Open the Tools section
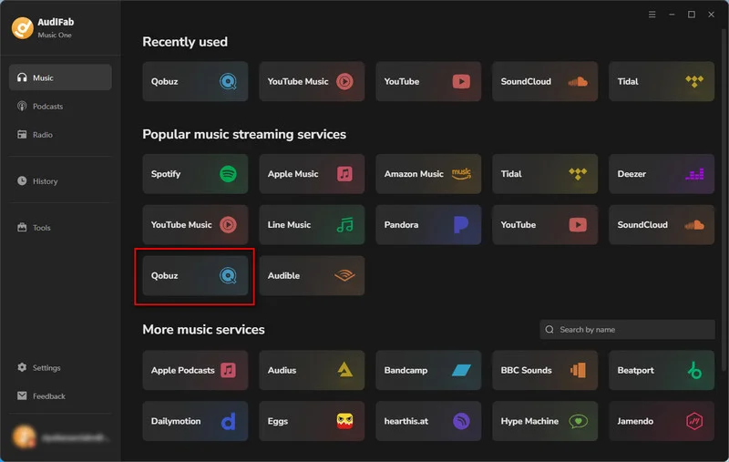Screen dimensions: 729x462 [x=60, y=227]
